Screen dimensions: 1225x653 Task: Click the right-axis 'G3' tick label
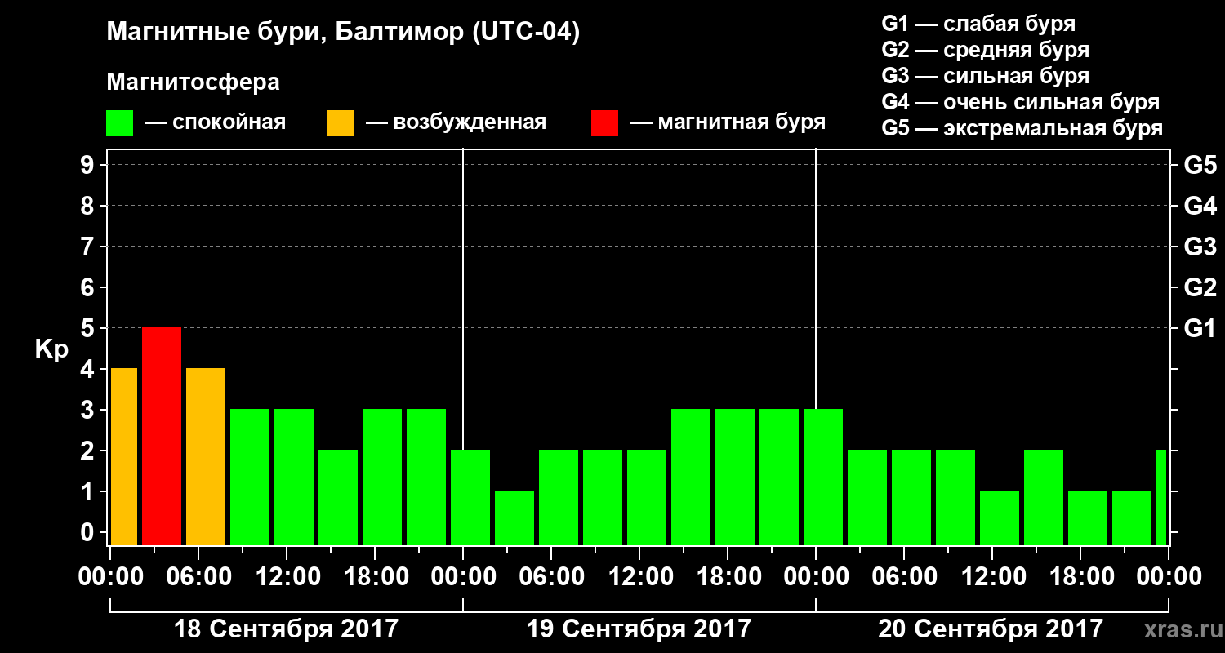pyautogui.click(x=1200, y=247)
